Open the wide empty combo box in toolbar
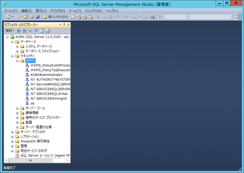Viewport: 244px width, 173px height. click(210, 17)
